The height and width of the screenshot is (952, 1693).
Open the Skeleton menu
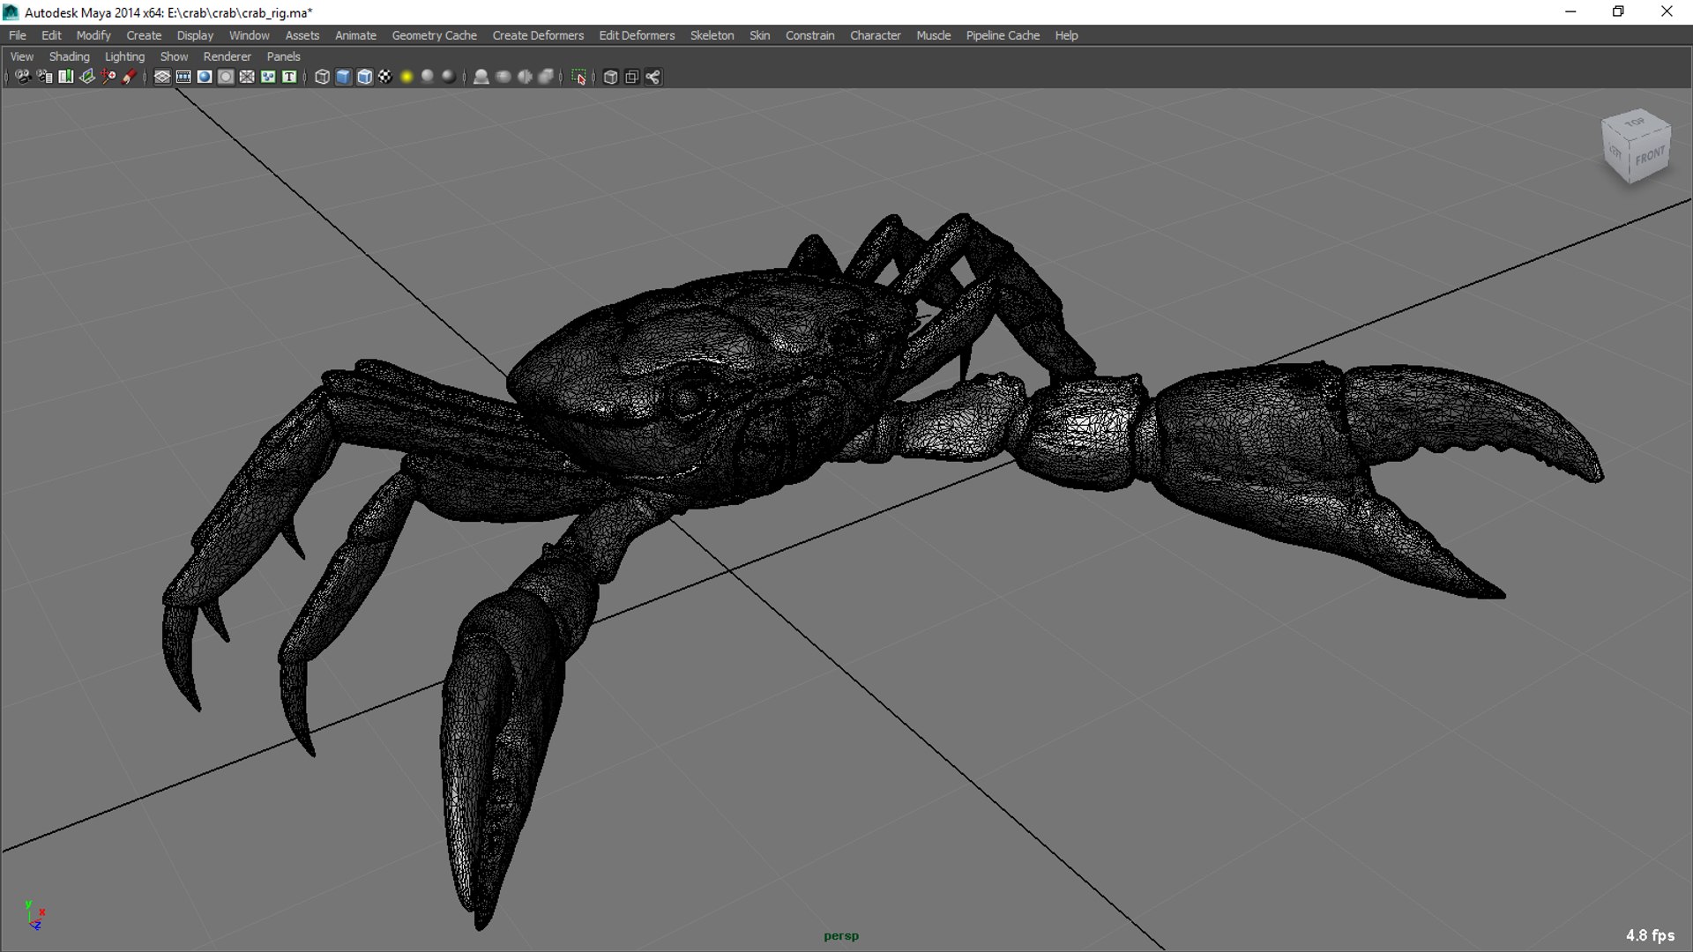click(712, 35)
